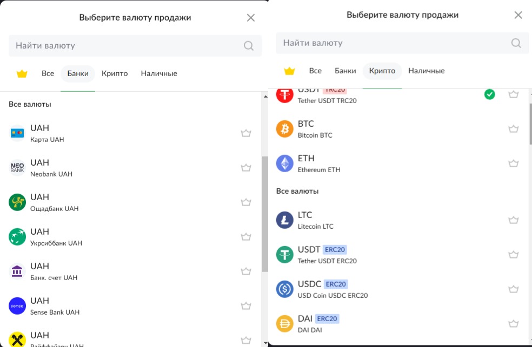Viewport: 532px width, 347px height.
Task: Toggle favorite crown for Карта UAH
Action: 246,133
